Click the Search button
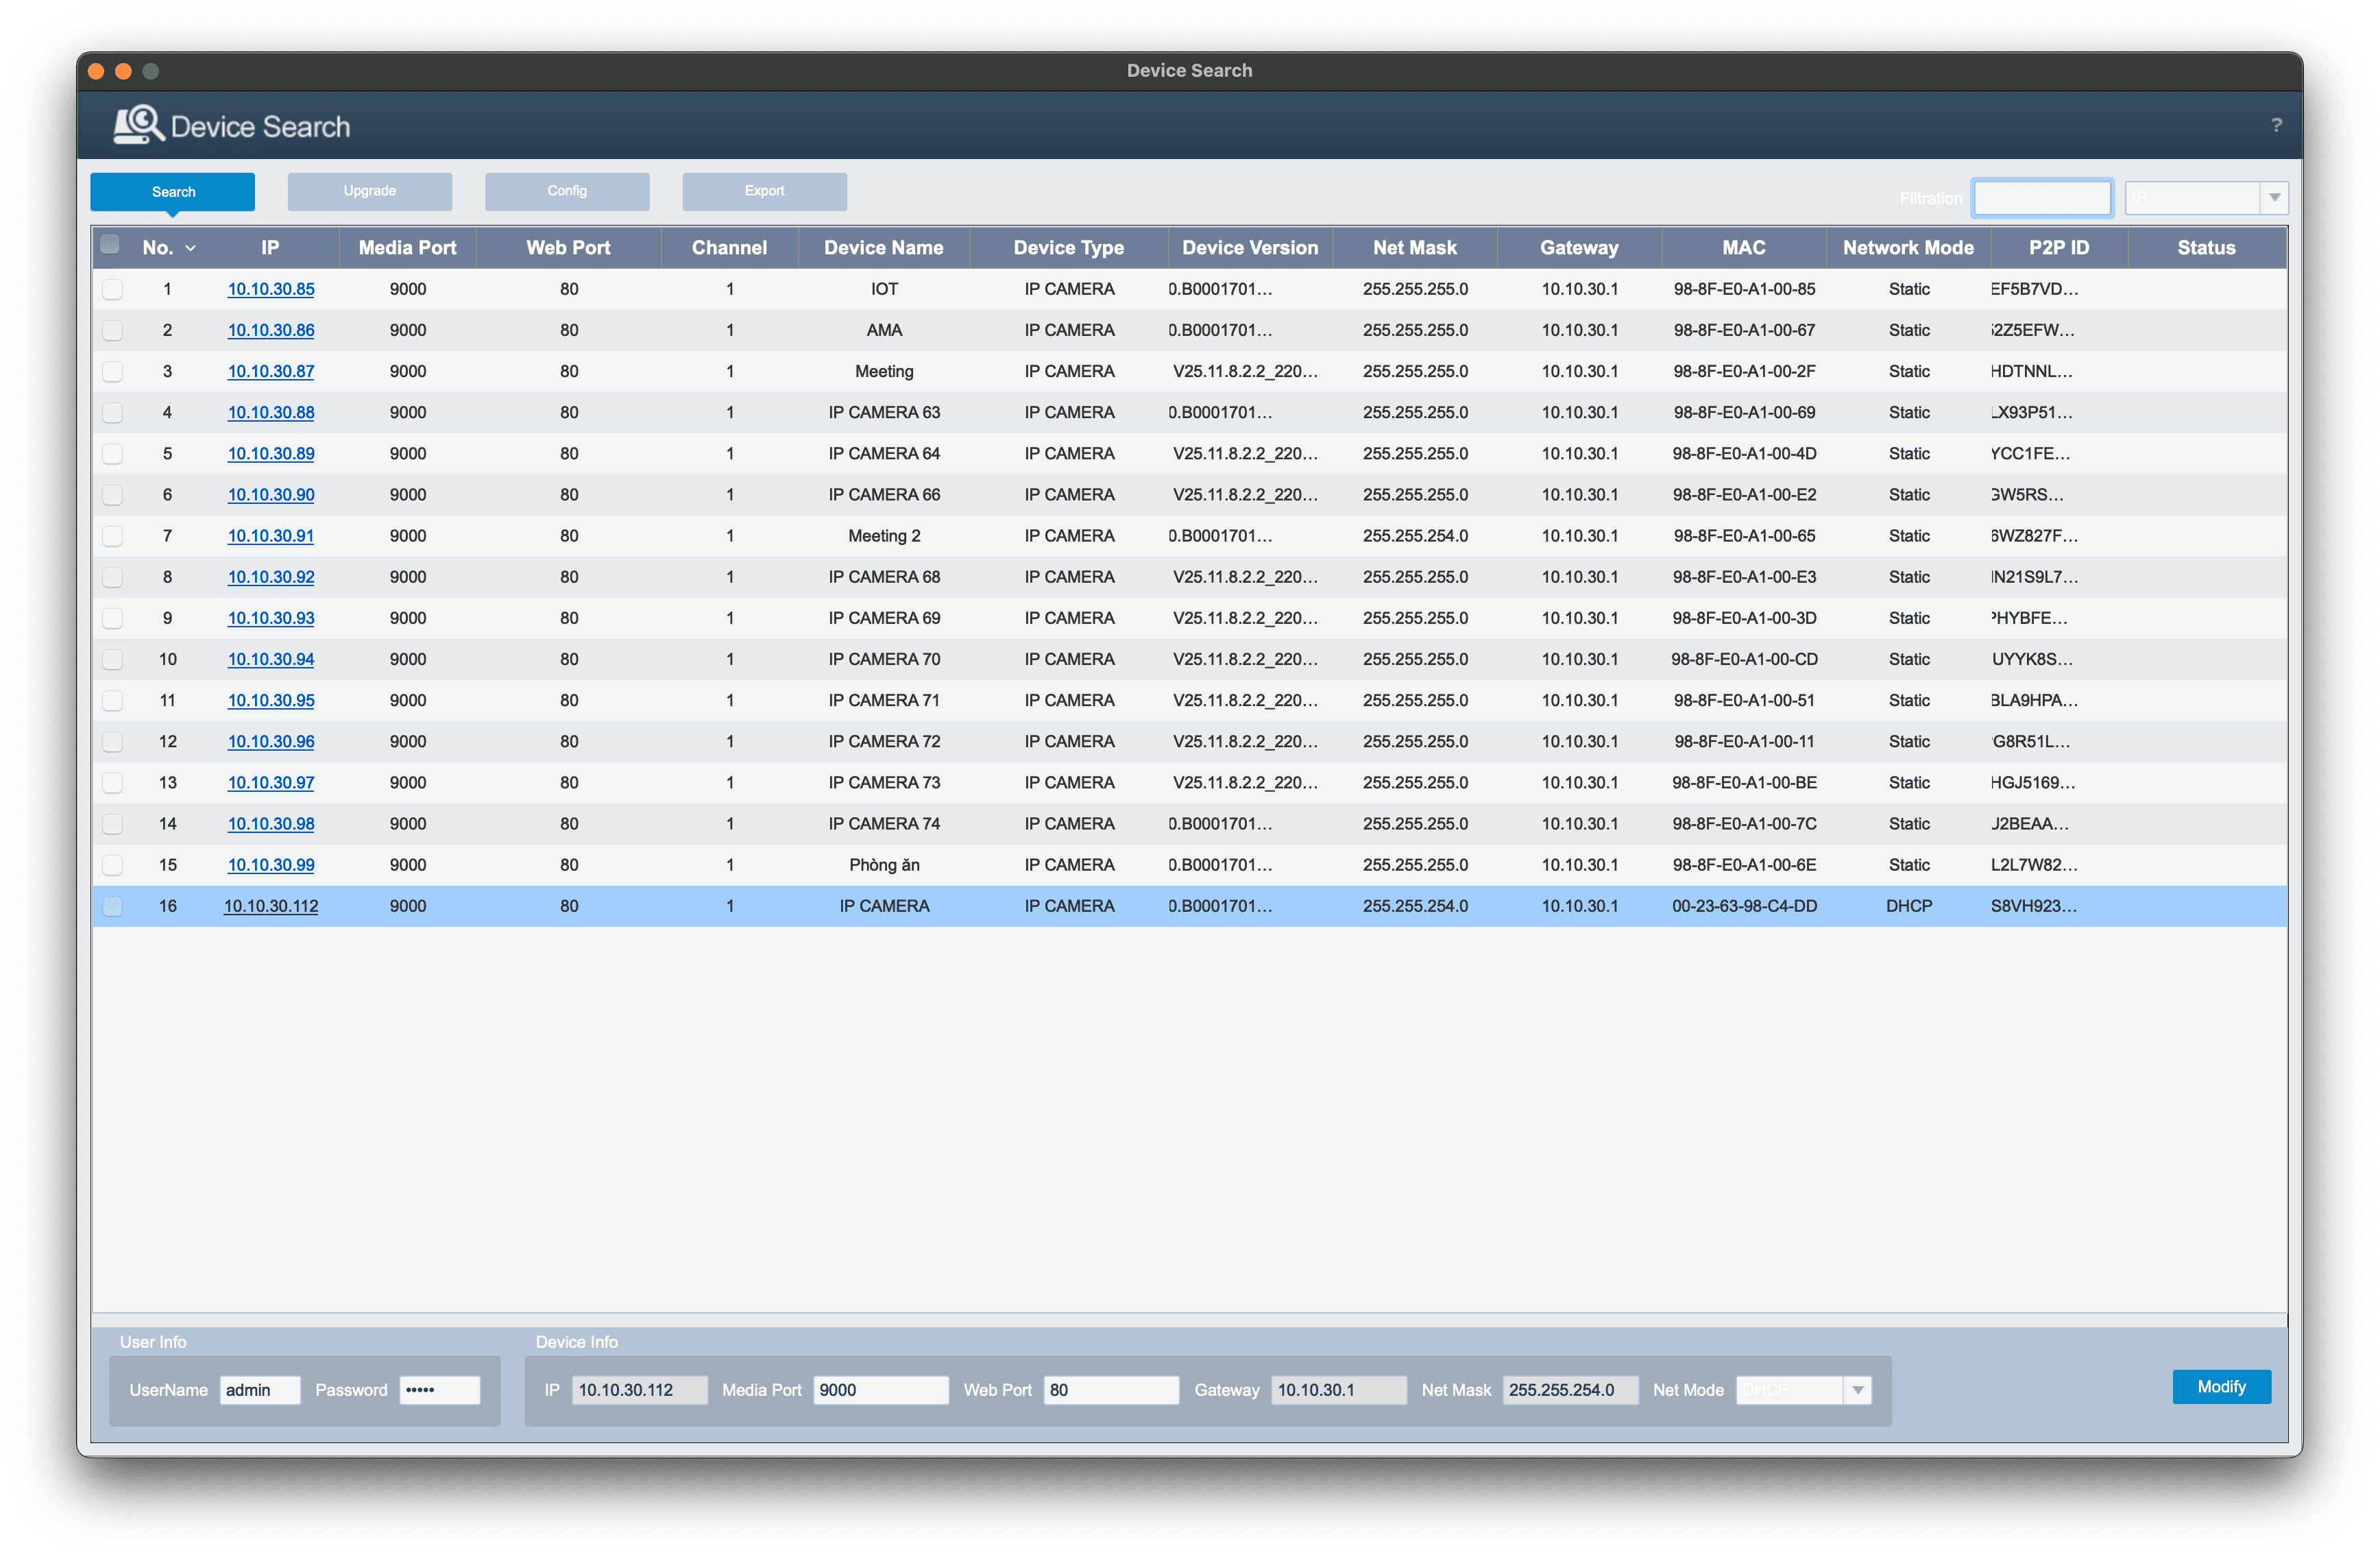 pos(173,191)
